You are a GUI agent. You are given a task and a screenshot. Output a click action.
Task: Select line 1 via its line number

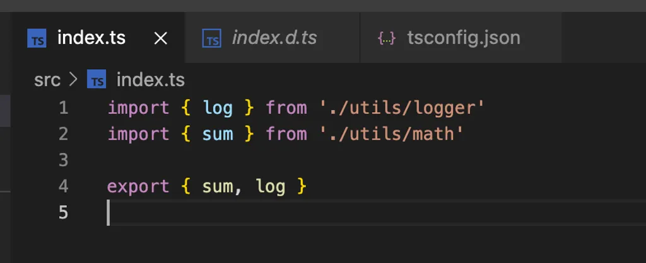coord(63,108)
